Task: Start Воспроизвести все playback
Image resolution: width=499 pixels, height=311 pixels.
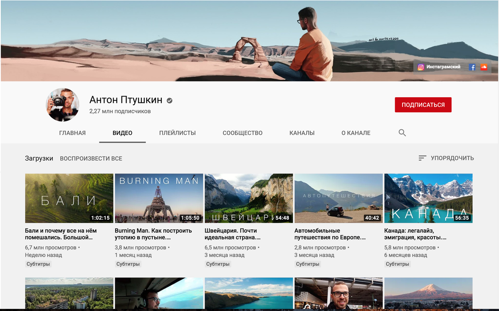Action: coord(91,158)
